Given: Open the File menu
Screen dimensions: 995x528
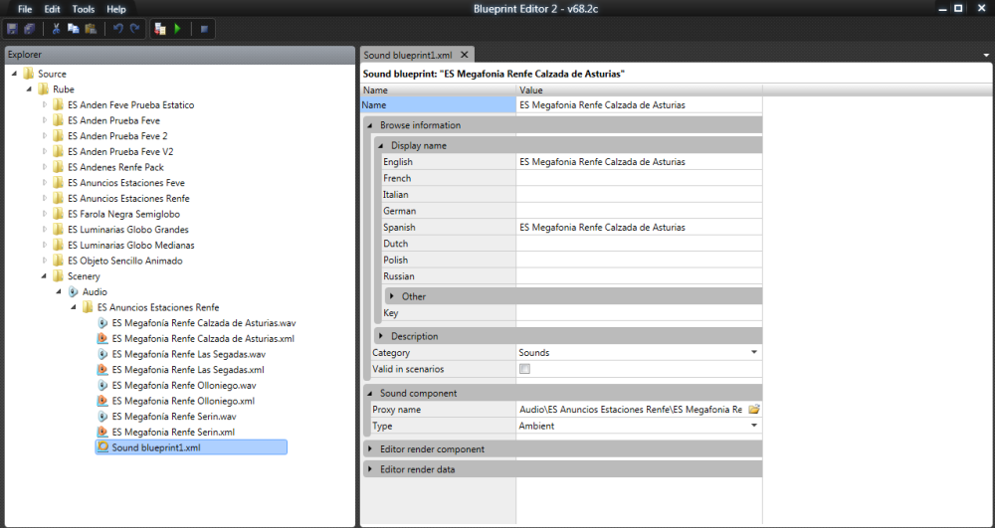Looking at the screenshot, I should pos(25,9).
